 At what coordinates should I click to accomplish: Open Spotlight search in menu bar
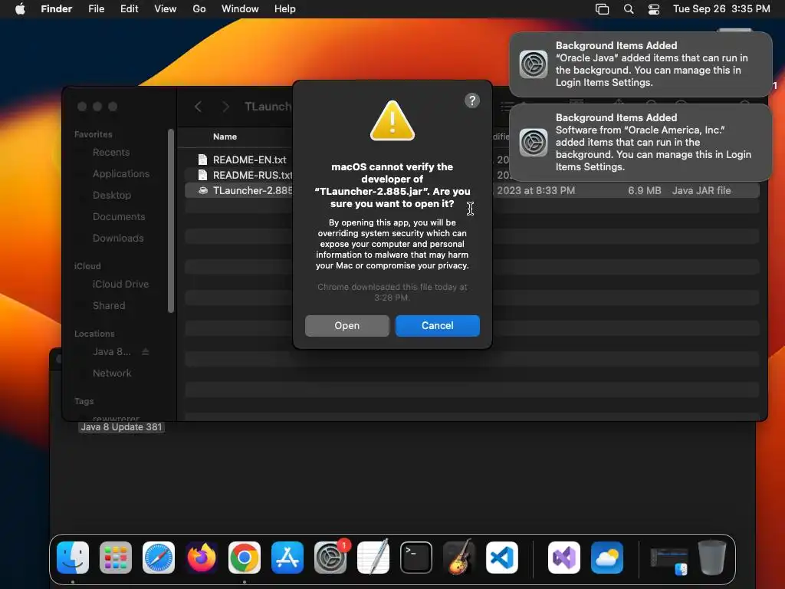(x=629, y=9)
